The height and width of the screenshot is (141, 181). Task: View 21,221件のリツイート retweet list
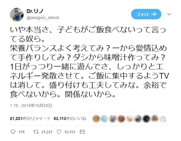30,119
